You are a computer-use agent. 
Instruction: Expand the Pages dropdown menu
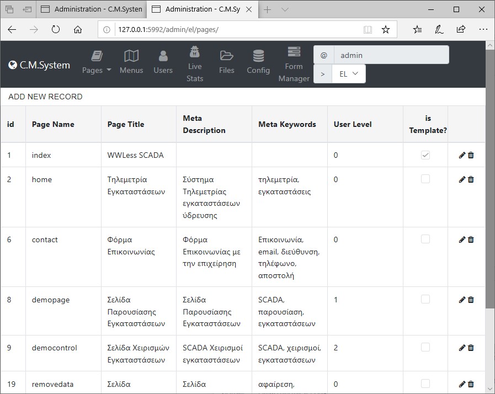click(97, 62)
